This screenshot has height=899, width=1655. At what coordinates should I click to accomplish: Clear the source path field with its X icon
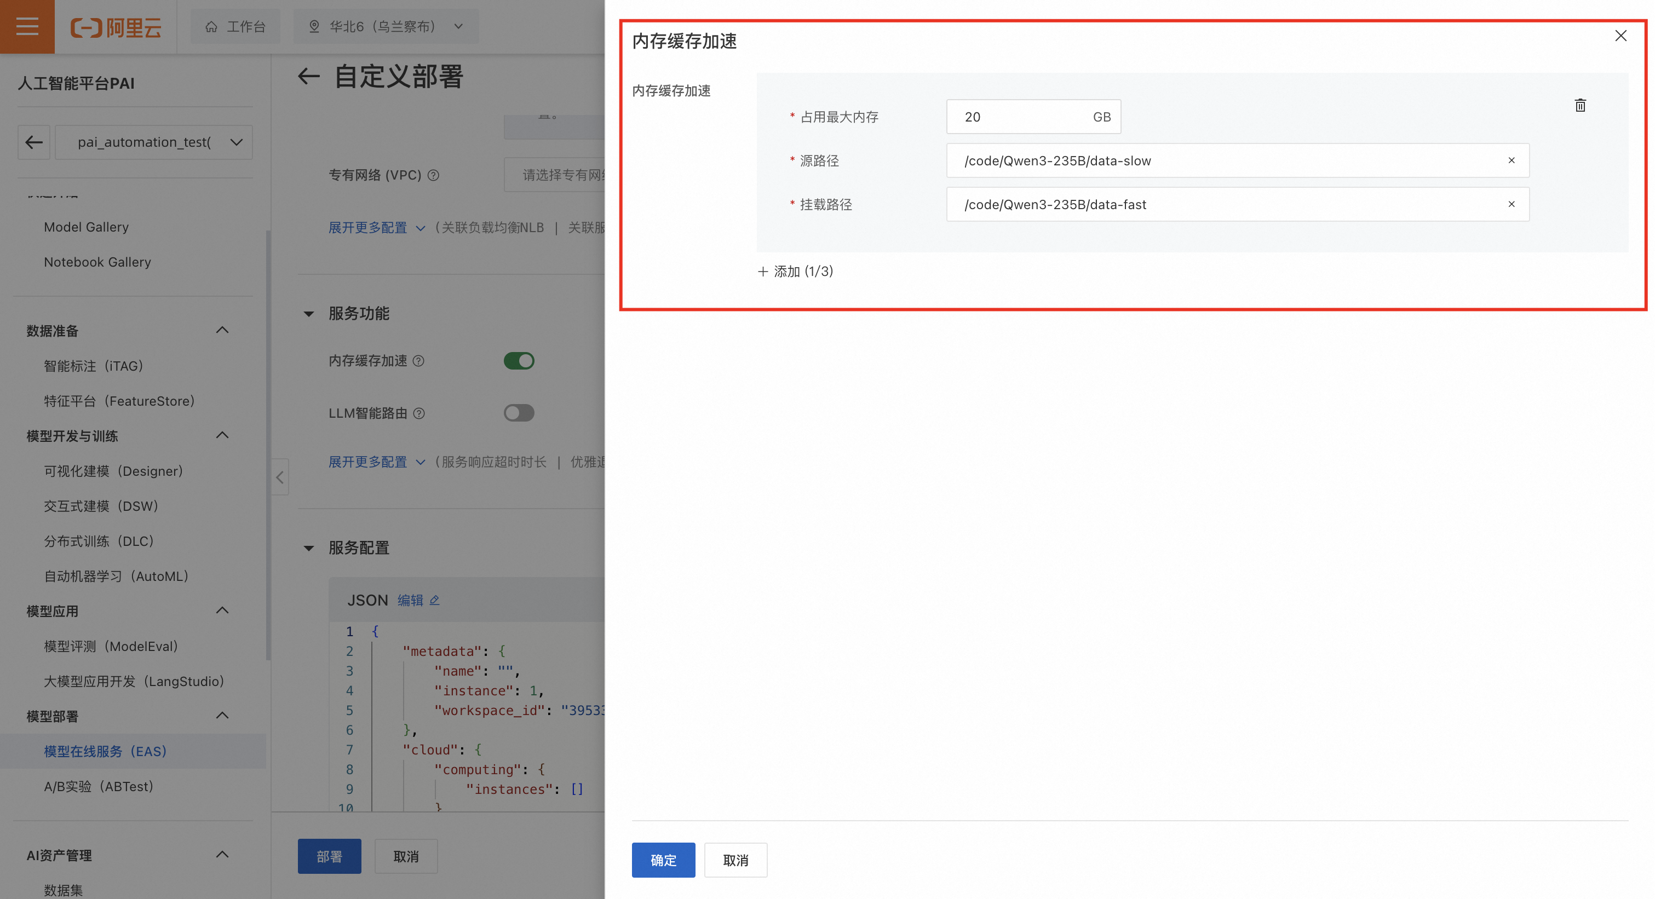pos(1511,160)
